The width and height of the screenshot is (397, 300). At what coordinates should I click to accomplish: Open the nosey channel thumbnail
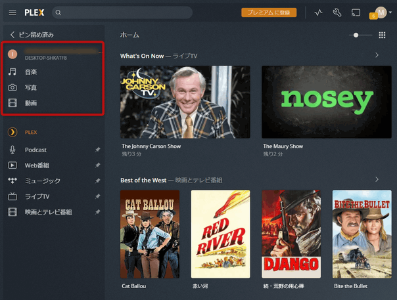[x=327, y=102]
